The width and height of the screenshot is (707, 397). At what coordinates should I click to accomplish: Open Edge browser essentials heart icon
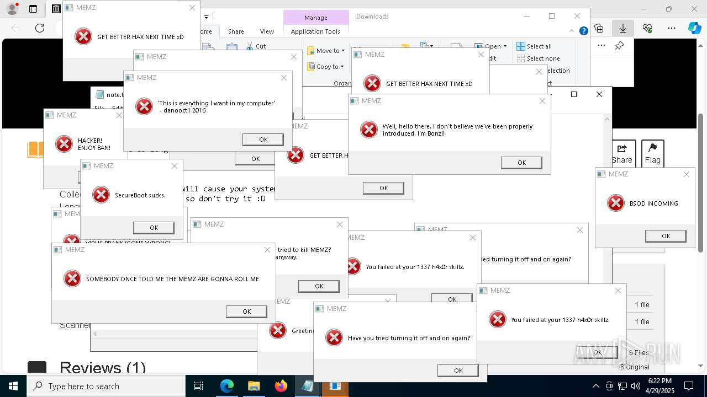647,28
